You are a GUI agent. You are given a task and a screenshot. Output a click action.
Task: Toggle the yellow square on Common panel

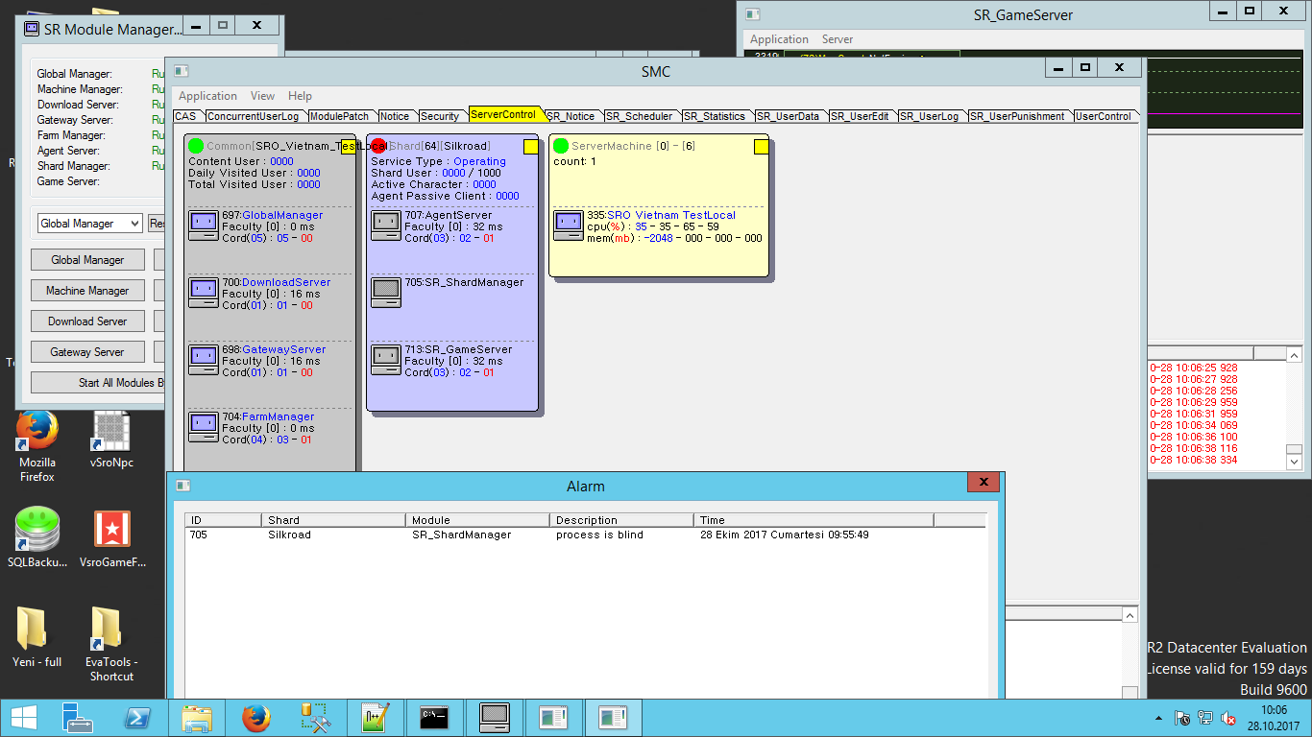pos(348,147)
